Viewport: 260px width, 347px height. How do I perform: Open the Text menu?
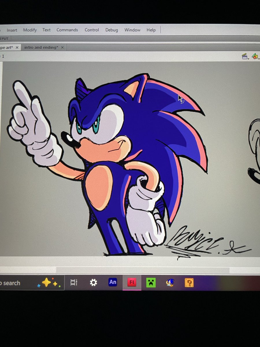click(46, 30)
